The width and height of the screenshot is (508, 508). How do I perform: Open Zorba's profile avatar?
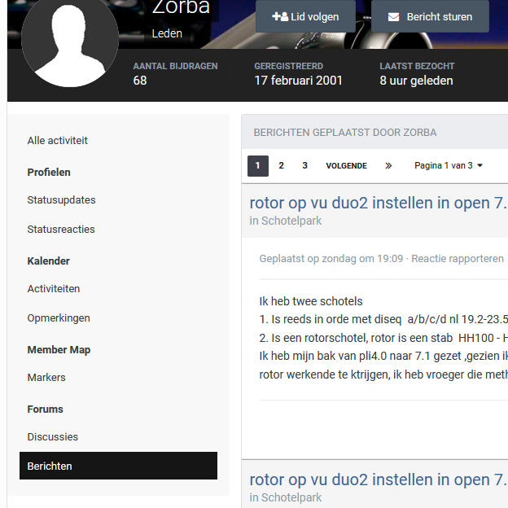(70, 39)
